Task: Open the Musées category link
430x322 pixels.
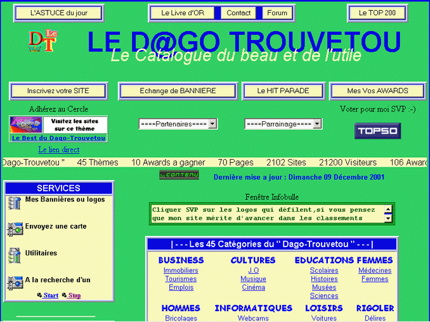Action: pyautogui.click(x=324, y=288)
